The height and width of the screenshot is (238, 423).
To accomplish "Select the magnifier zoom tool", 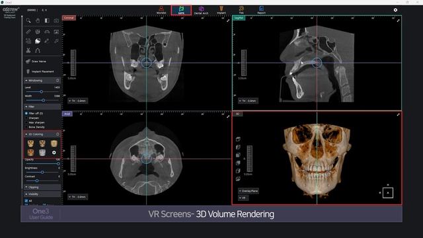I will point(28,20).
